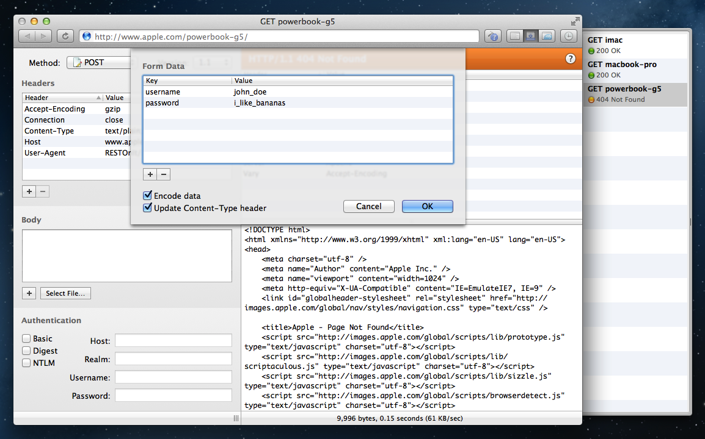
Task: Go back with the left arrow button
Action: [x=28, y=36]
